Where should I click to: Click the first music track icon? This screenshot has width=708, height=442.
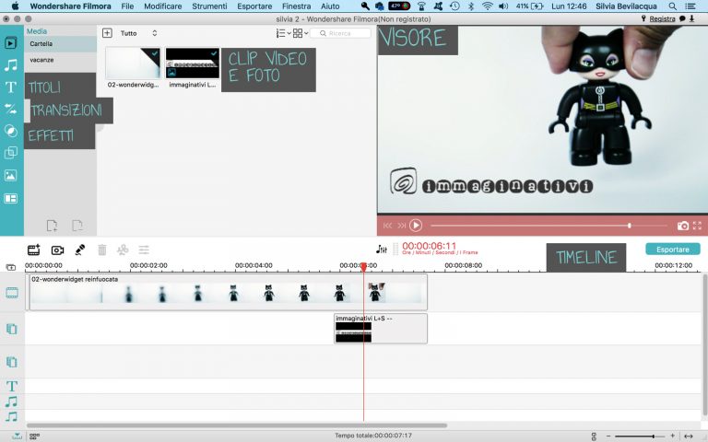point(12,401)
